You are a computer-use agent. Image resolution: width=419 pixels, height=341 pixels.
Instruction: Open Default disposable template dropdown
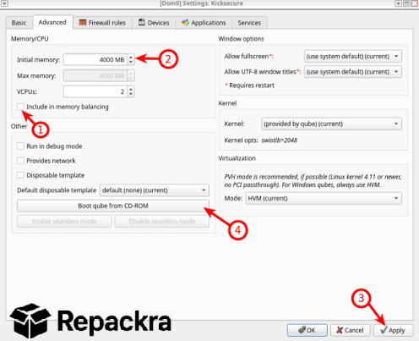pos(155,190)
